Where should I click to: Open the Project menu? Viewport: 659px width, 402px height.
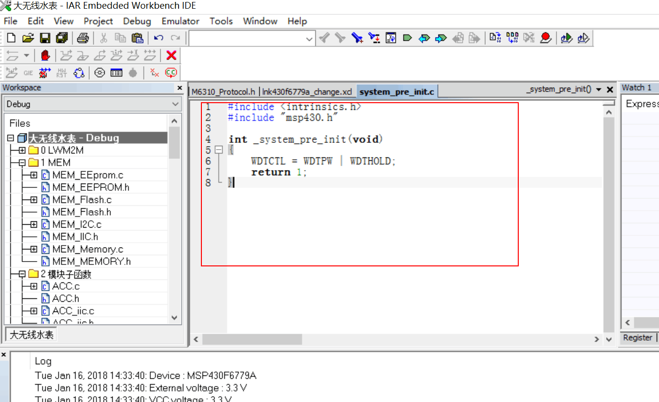click(98, 21)
